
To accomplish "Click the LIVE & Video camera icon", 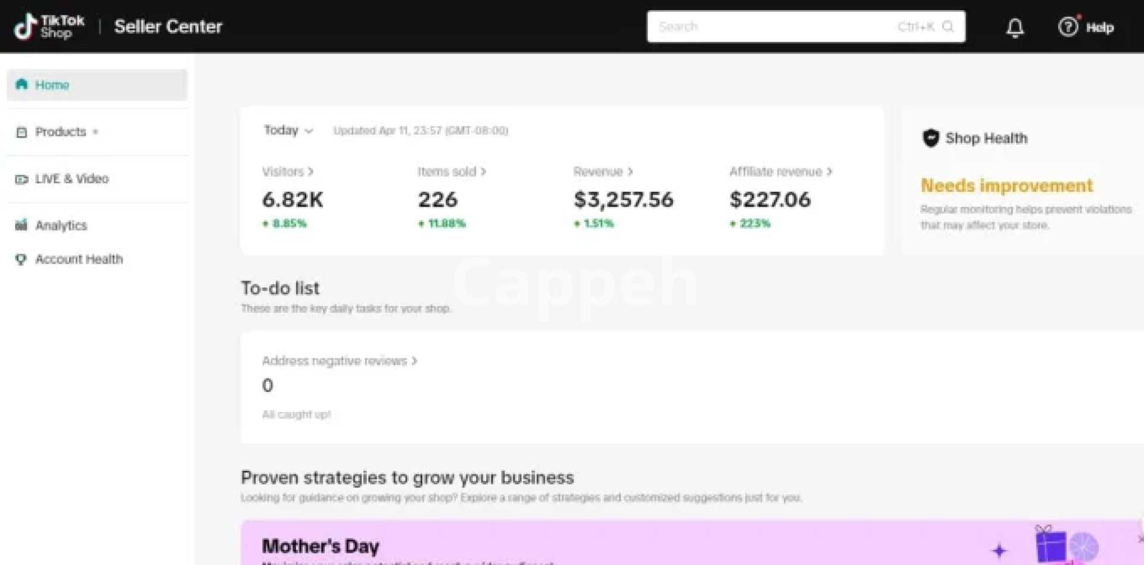I will click(x=22, y=179).
